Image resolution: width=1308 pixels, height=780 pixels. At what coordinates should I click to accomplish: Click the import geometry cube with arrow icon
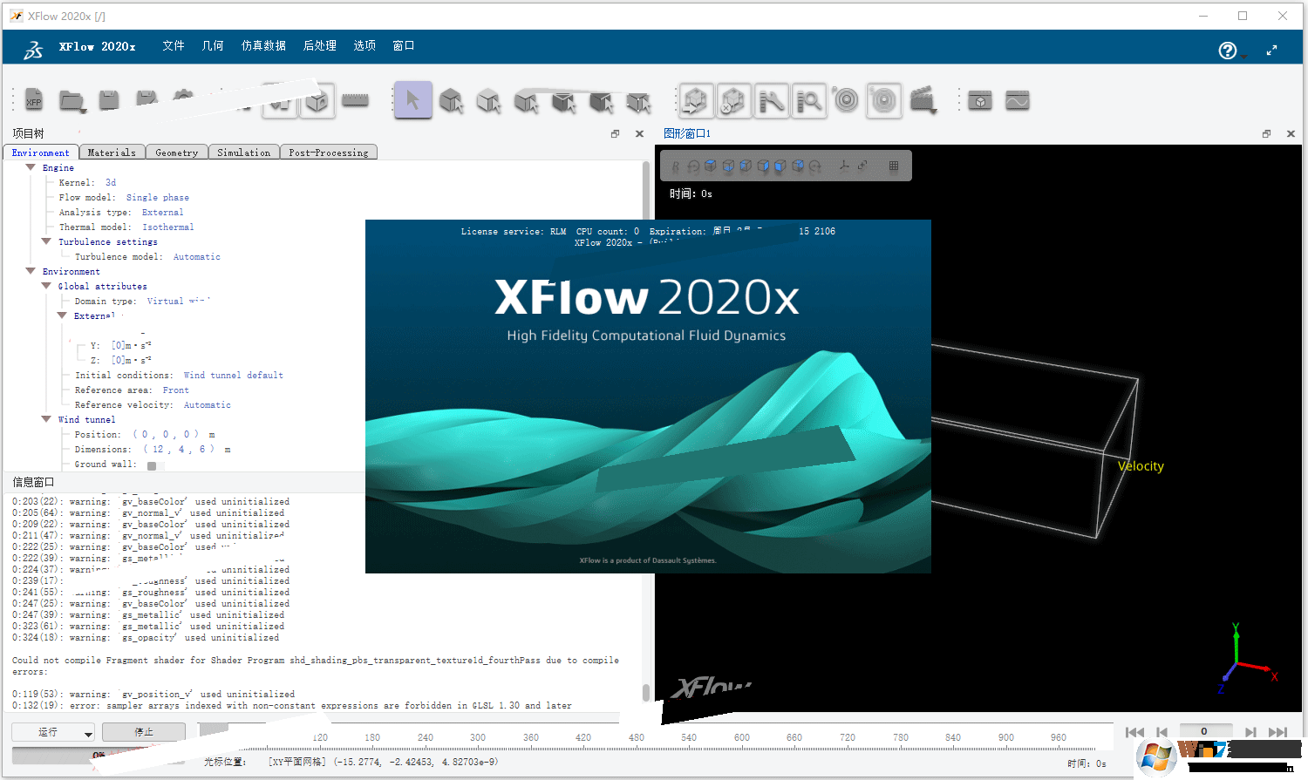point(695,100)
